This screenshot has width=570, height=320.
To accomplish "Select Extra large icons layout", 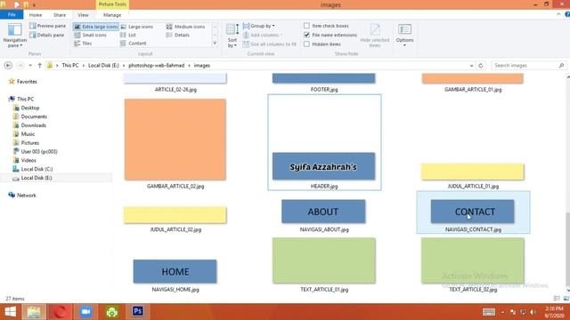I will pos(96,27).
